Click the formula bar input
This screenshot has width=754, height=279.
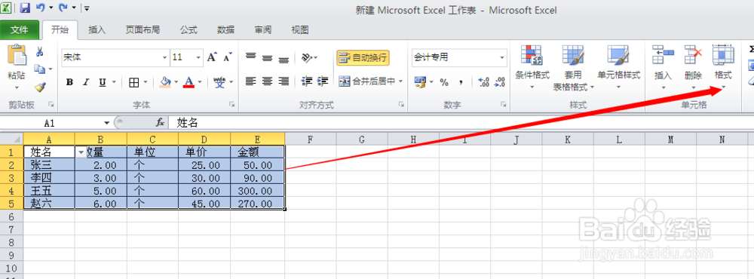tap(461, 123)
